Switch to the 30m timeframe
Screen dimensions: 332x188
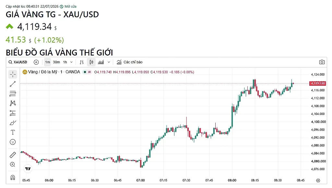pyautogui.click(x=56, y=62)
